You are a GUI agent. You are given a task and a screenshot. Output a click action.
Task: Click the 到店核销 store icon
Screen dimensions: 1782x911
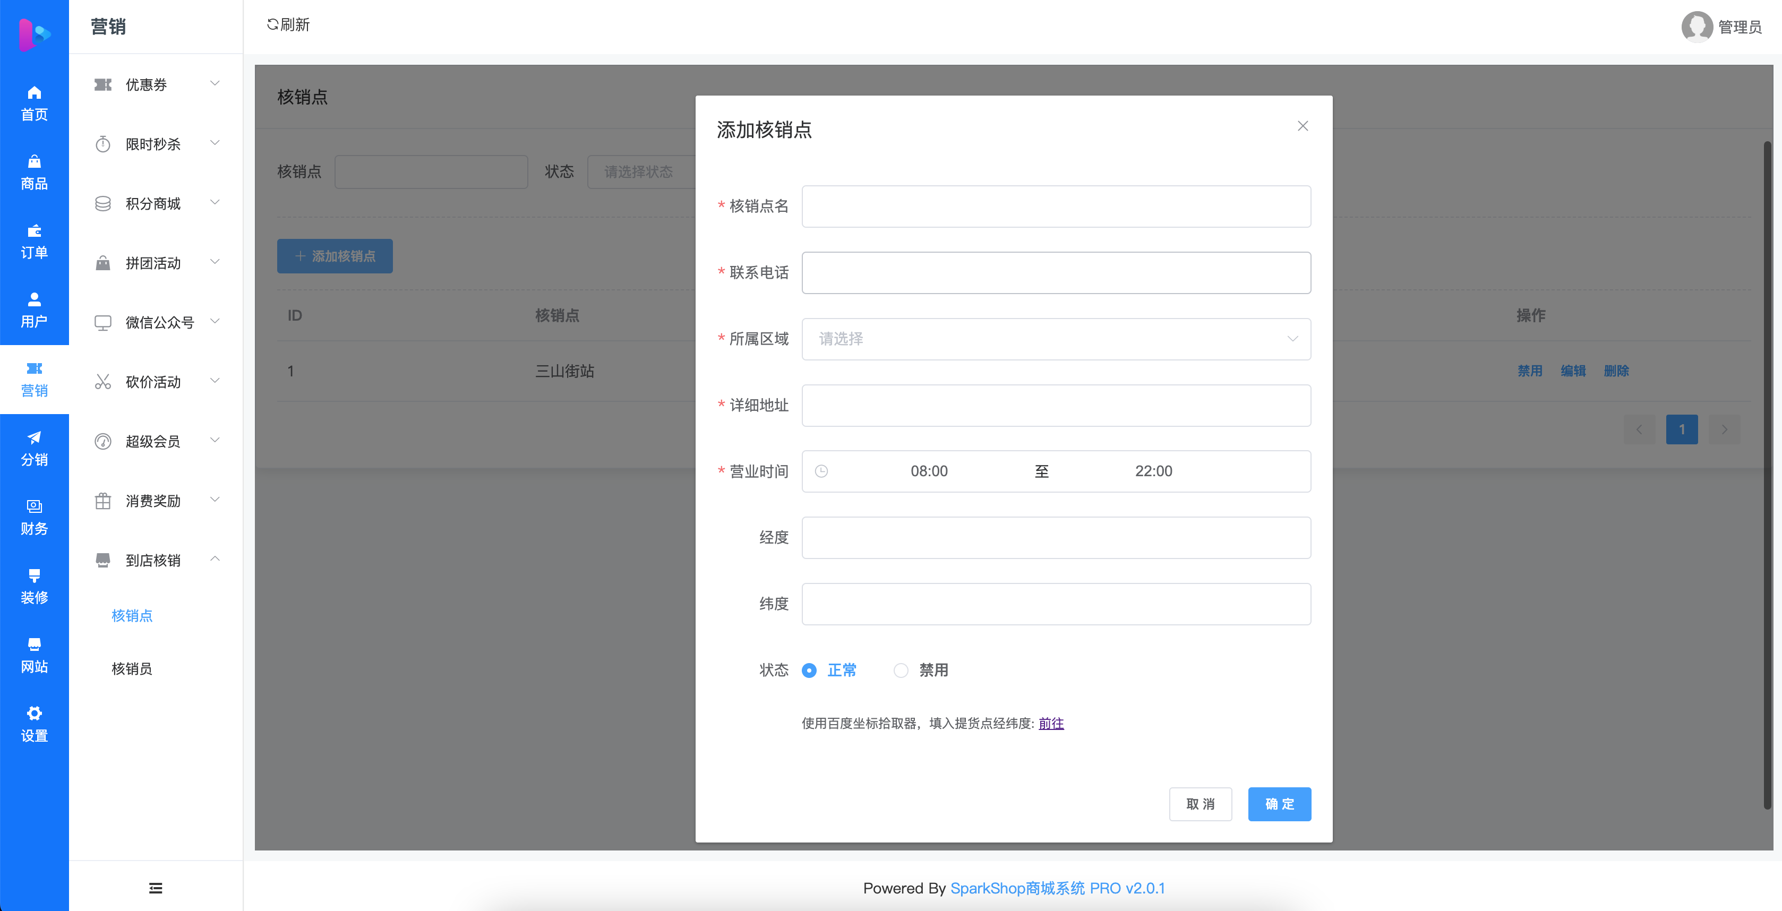click(103, 560)
